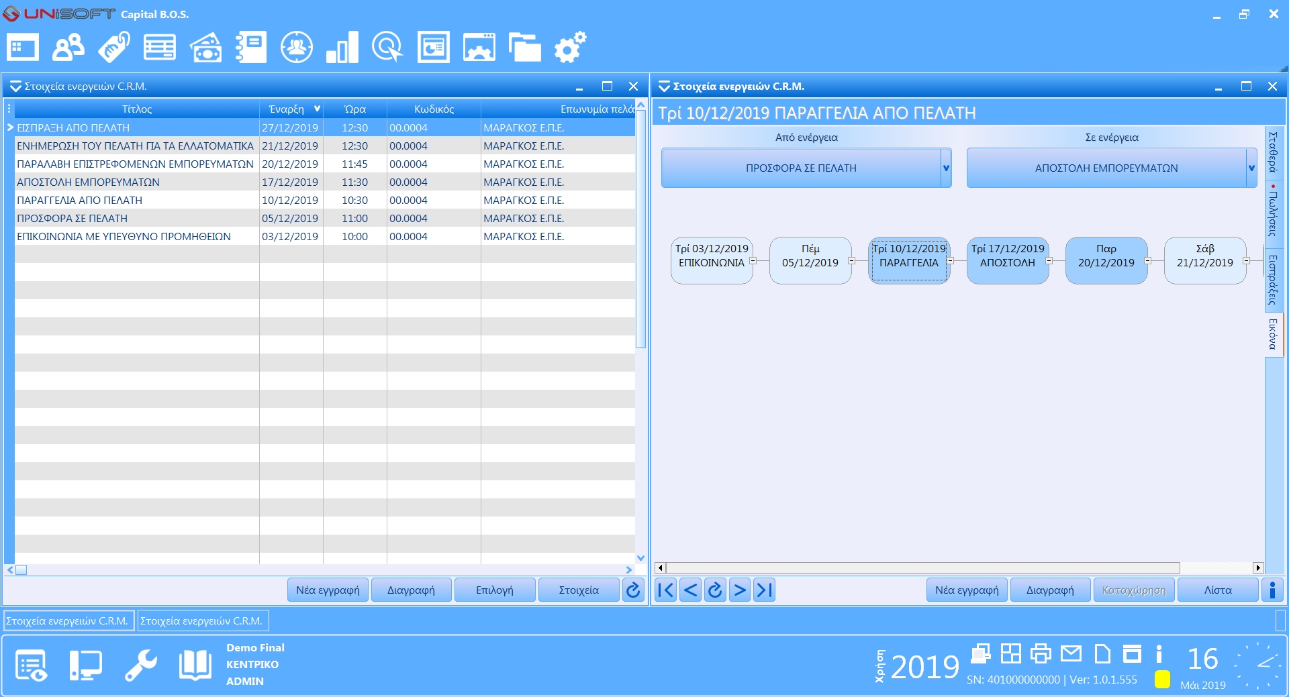Image resolution: width=1289 pixels, height=697 pixels.
Task: Refresh the record in right window navigation
Action: pos(715,590)
